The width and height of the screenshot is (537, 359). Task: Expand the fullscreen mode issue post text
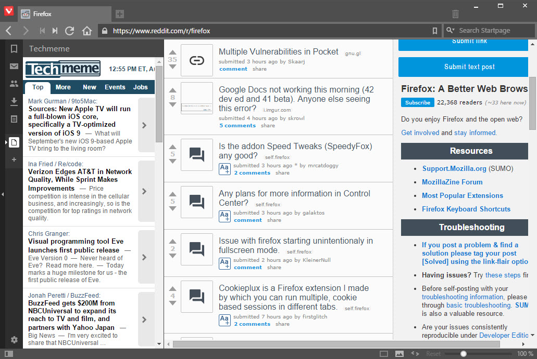click(x=224, y=263)
